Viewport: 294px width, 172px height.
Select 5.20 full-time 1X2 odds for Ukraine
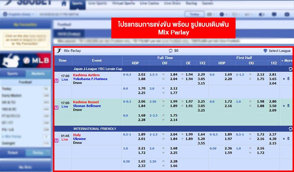(201, 139)
